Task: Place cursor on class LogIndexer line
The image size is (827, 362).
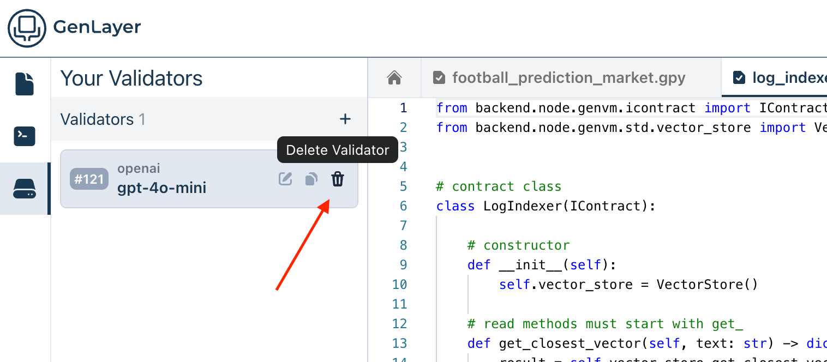Action: pyautogui.click(x=546, y=206)
